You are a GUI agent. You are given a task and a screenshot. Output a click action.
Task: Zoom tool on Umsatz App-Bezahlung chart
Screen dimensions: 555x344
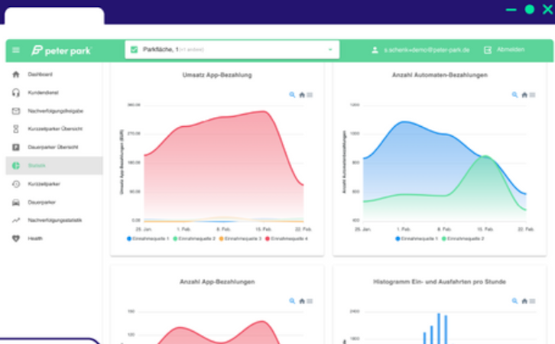tap(292, 95)
